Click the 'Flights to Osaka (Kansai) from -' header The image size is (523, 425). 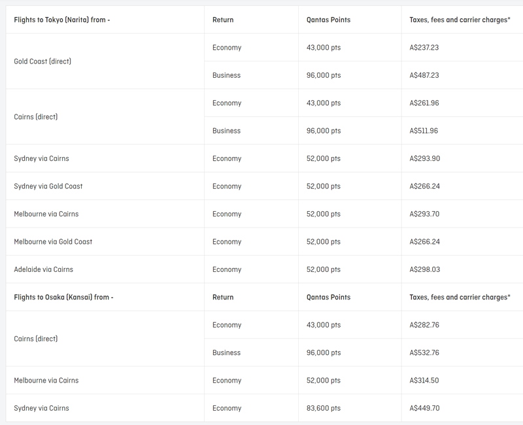[63, 297]
